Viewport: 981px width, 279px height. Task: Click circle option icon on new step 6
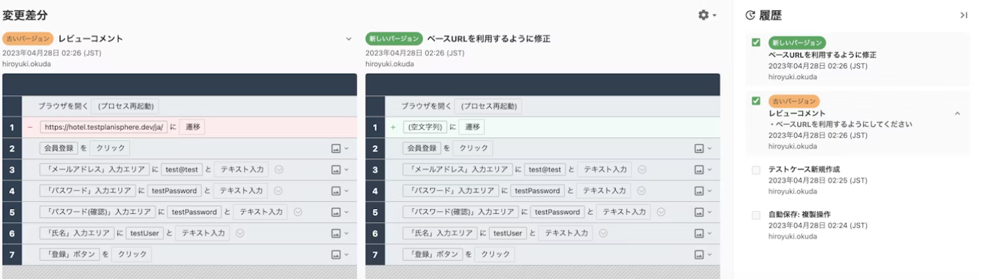click(x=603, y=233)
